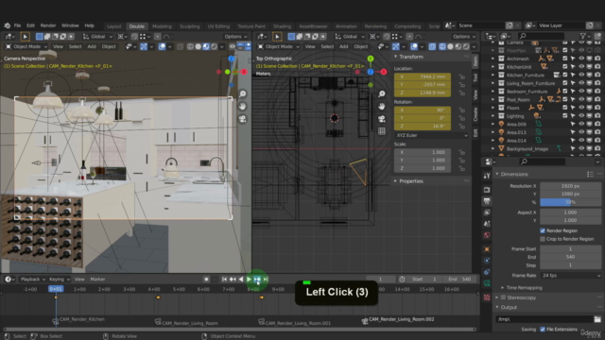Click pan hand icon in camera viewport
This screenshot has width=605, height=340.
[242, 107]
